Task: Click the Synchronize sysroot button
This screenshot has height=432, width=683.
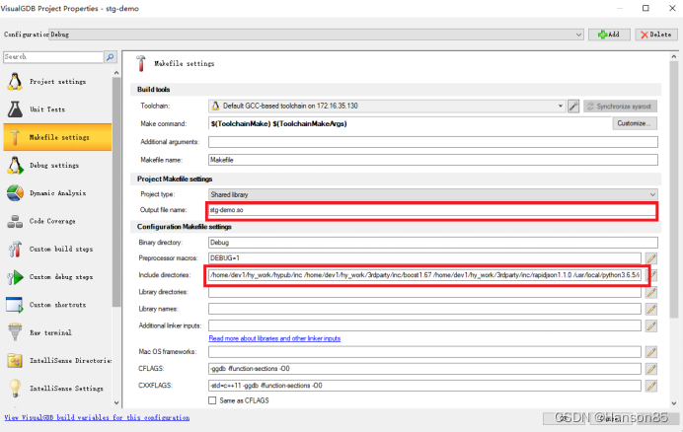Action: (x=620, y=107)
